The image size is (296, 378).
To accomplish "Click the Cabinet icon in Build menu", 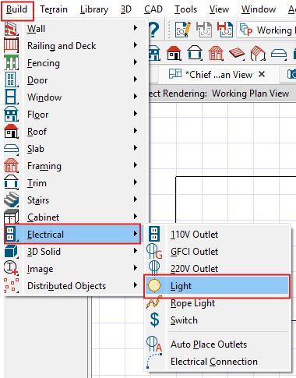I will (12, 217).
